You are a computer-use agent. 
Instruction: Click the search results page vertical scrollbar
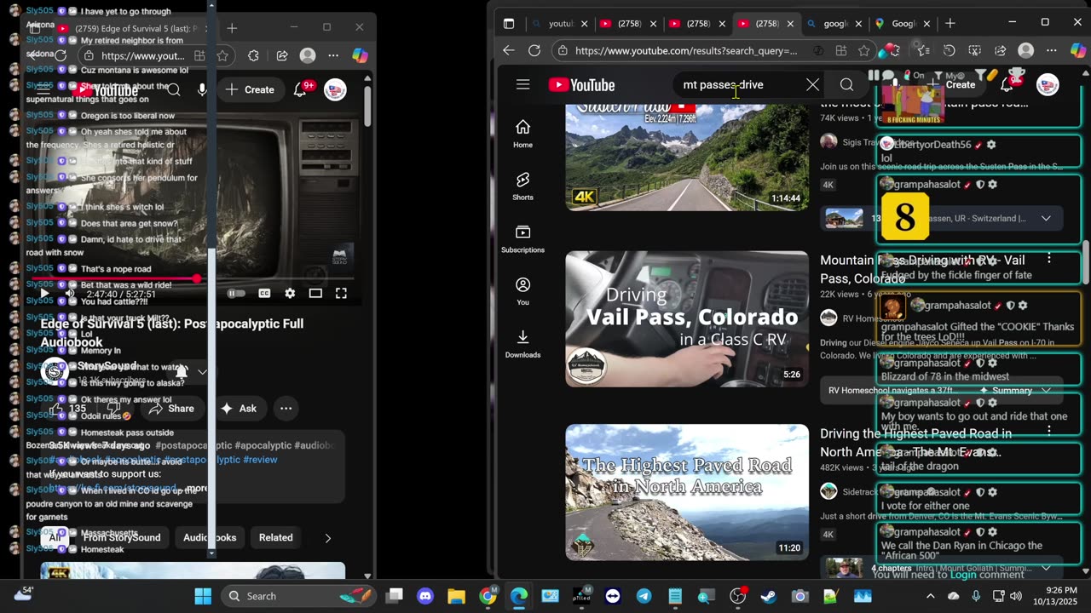coord(1085,264)
